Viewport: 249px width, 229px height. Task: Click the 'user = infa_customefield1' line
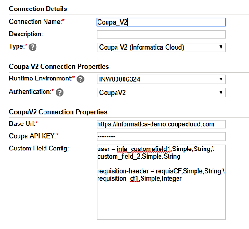click(x=156, y=149)
